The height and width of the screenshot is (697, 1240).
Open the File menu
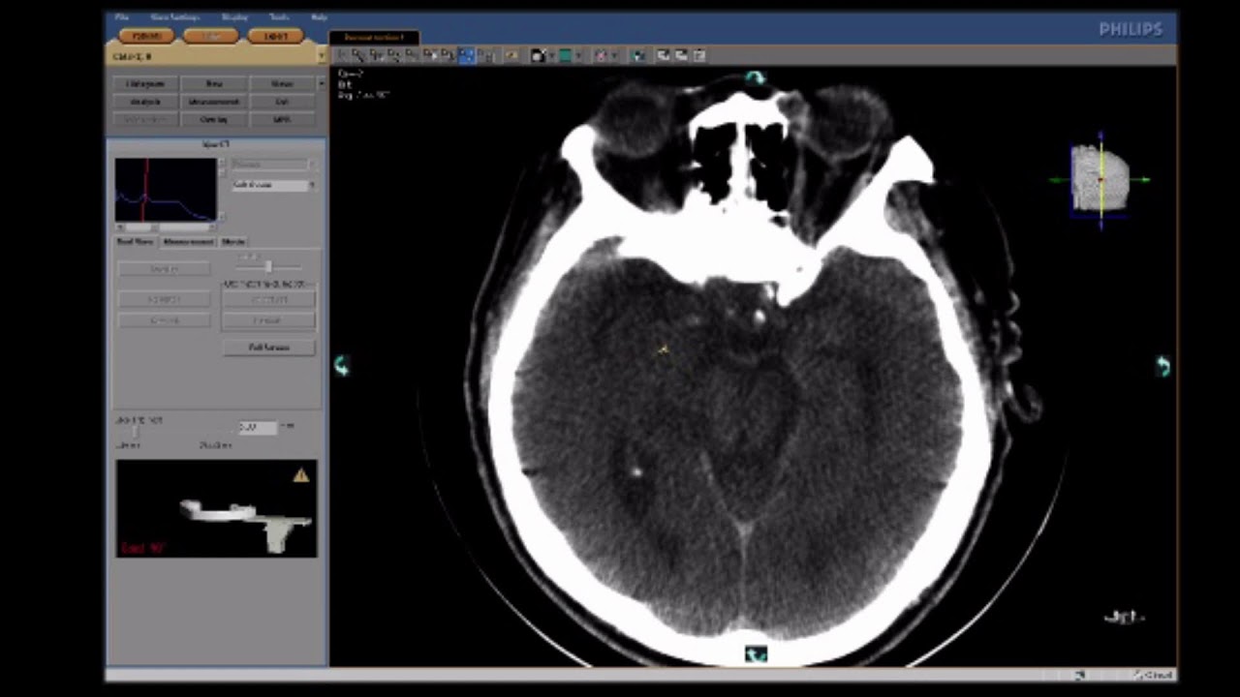point(122,17)
